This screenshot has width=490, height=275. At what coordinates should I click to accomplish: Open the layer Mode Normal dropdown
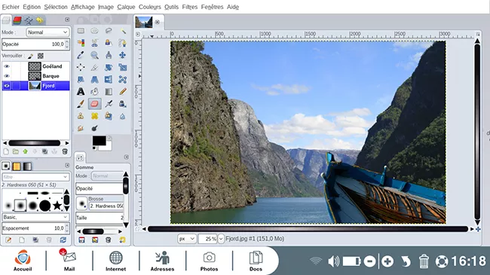(47, 32)
